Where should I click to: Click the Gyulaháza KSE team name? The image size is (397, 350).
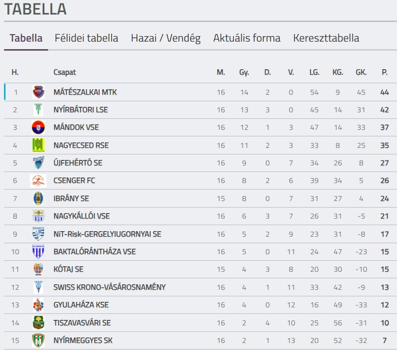[81, 305]
